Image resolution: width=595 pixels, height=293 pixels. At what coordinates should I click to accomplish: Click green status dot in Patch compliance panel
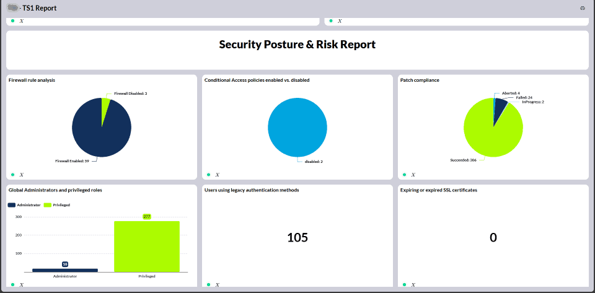pyautogui.click(x=404, y=175)
